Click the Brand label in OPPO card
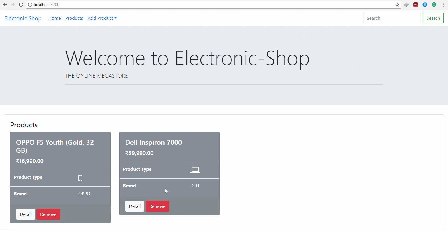448x231 pixels. 20,194
